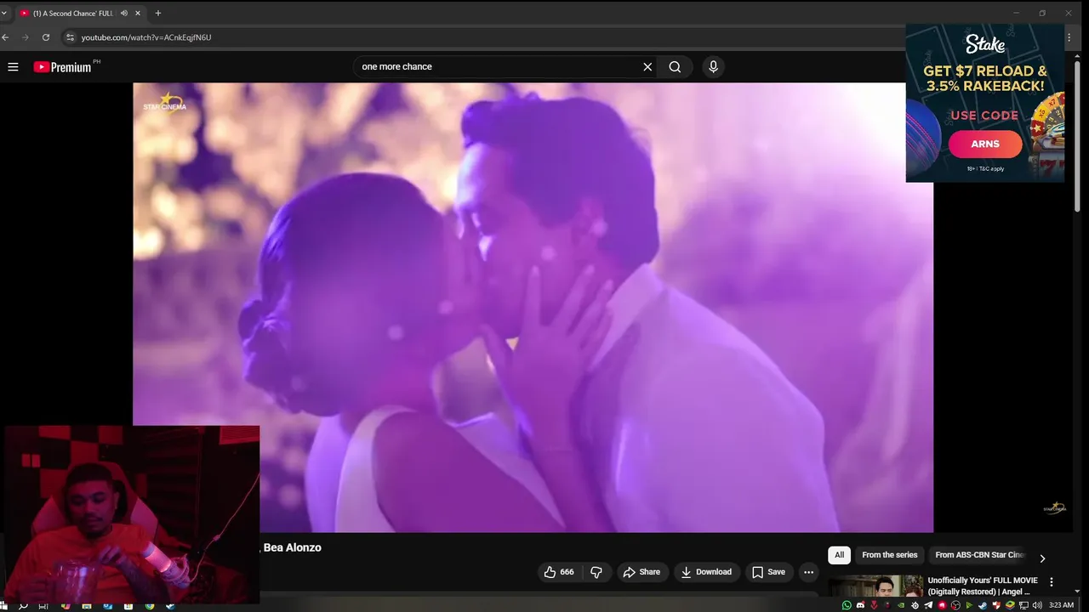Screen dimensions: 1089x612
Task: Open more actions ellipsis under video
Action: pos(808,572)
